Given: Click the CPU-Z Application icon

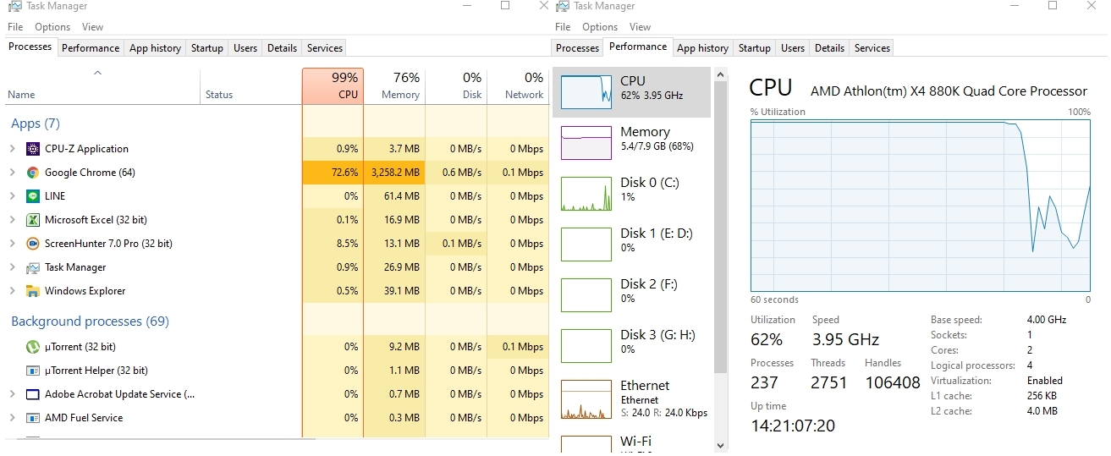Looking at the screenshot, I should (33, 149).
